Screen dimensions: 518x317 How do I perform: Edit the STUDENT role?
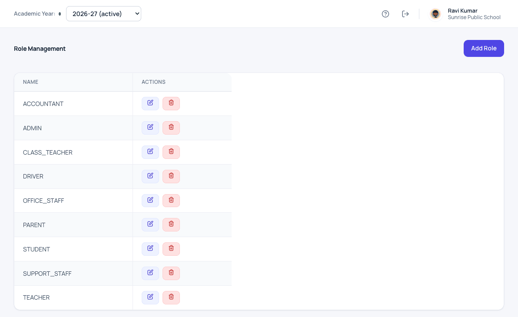(150, 249)
